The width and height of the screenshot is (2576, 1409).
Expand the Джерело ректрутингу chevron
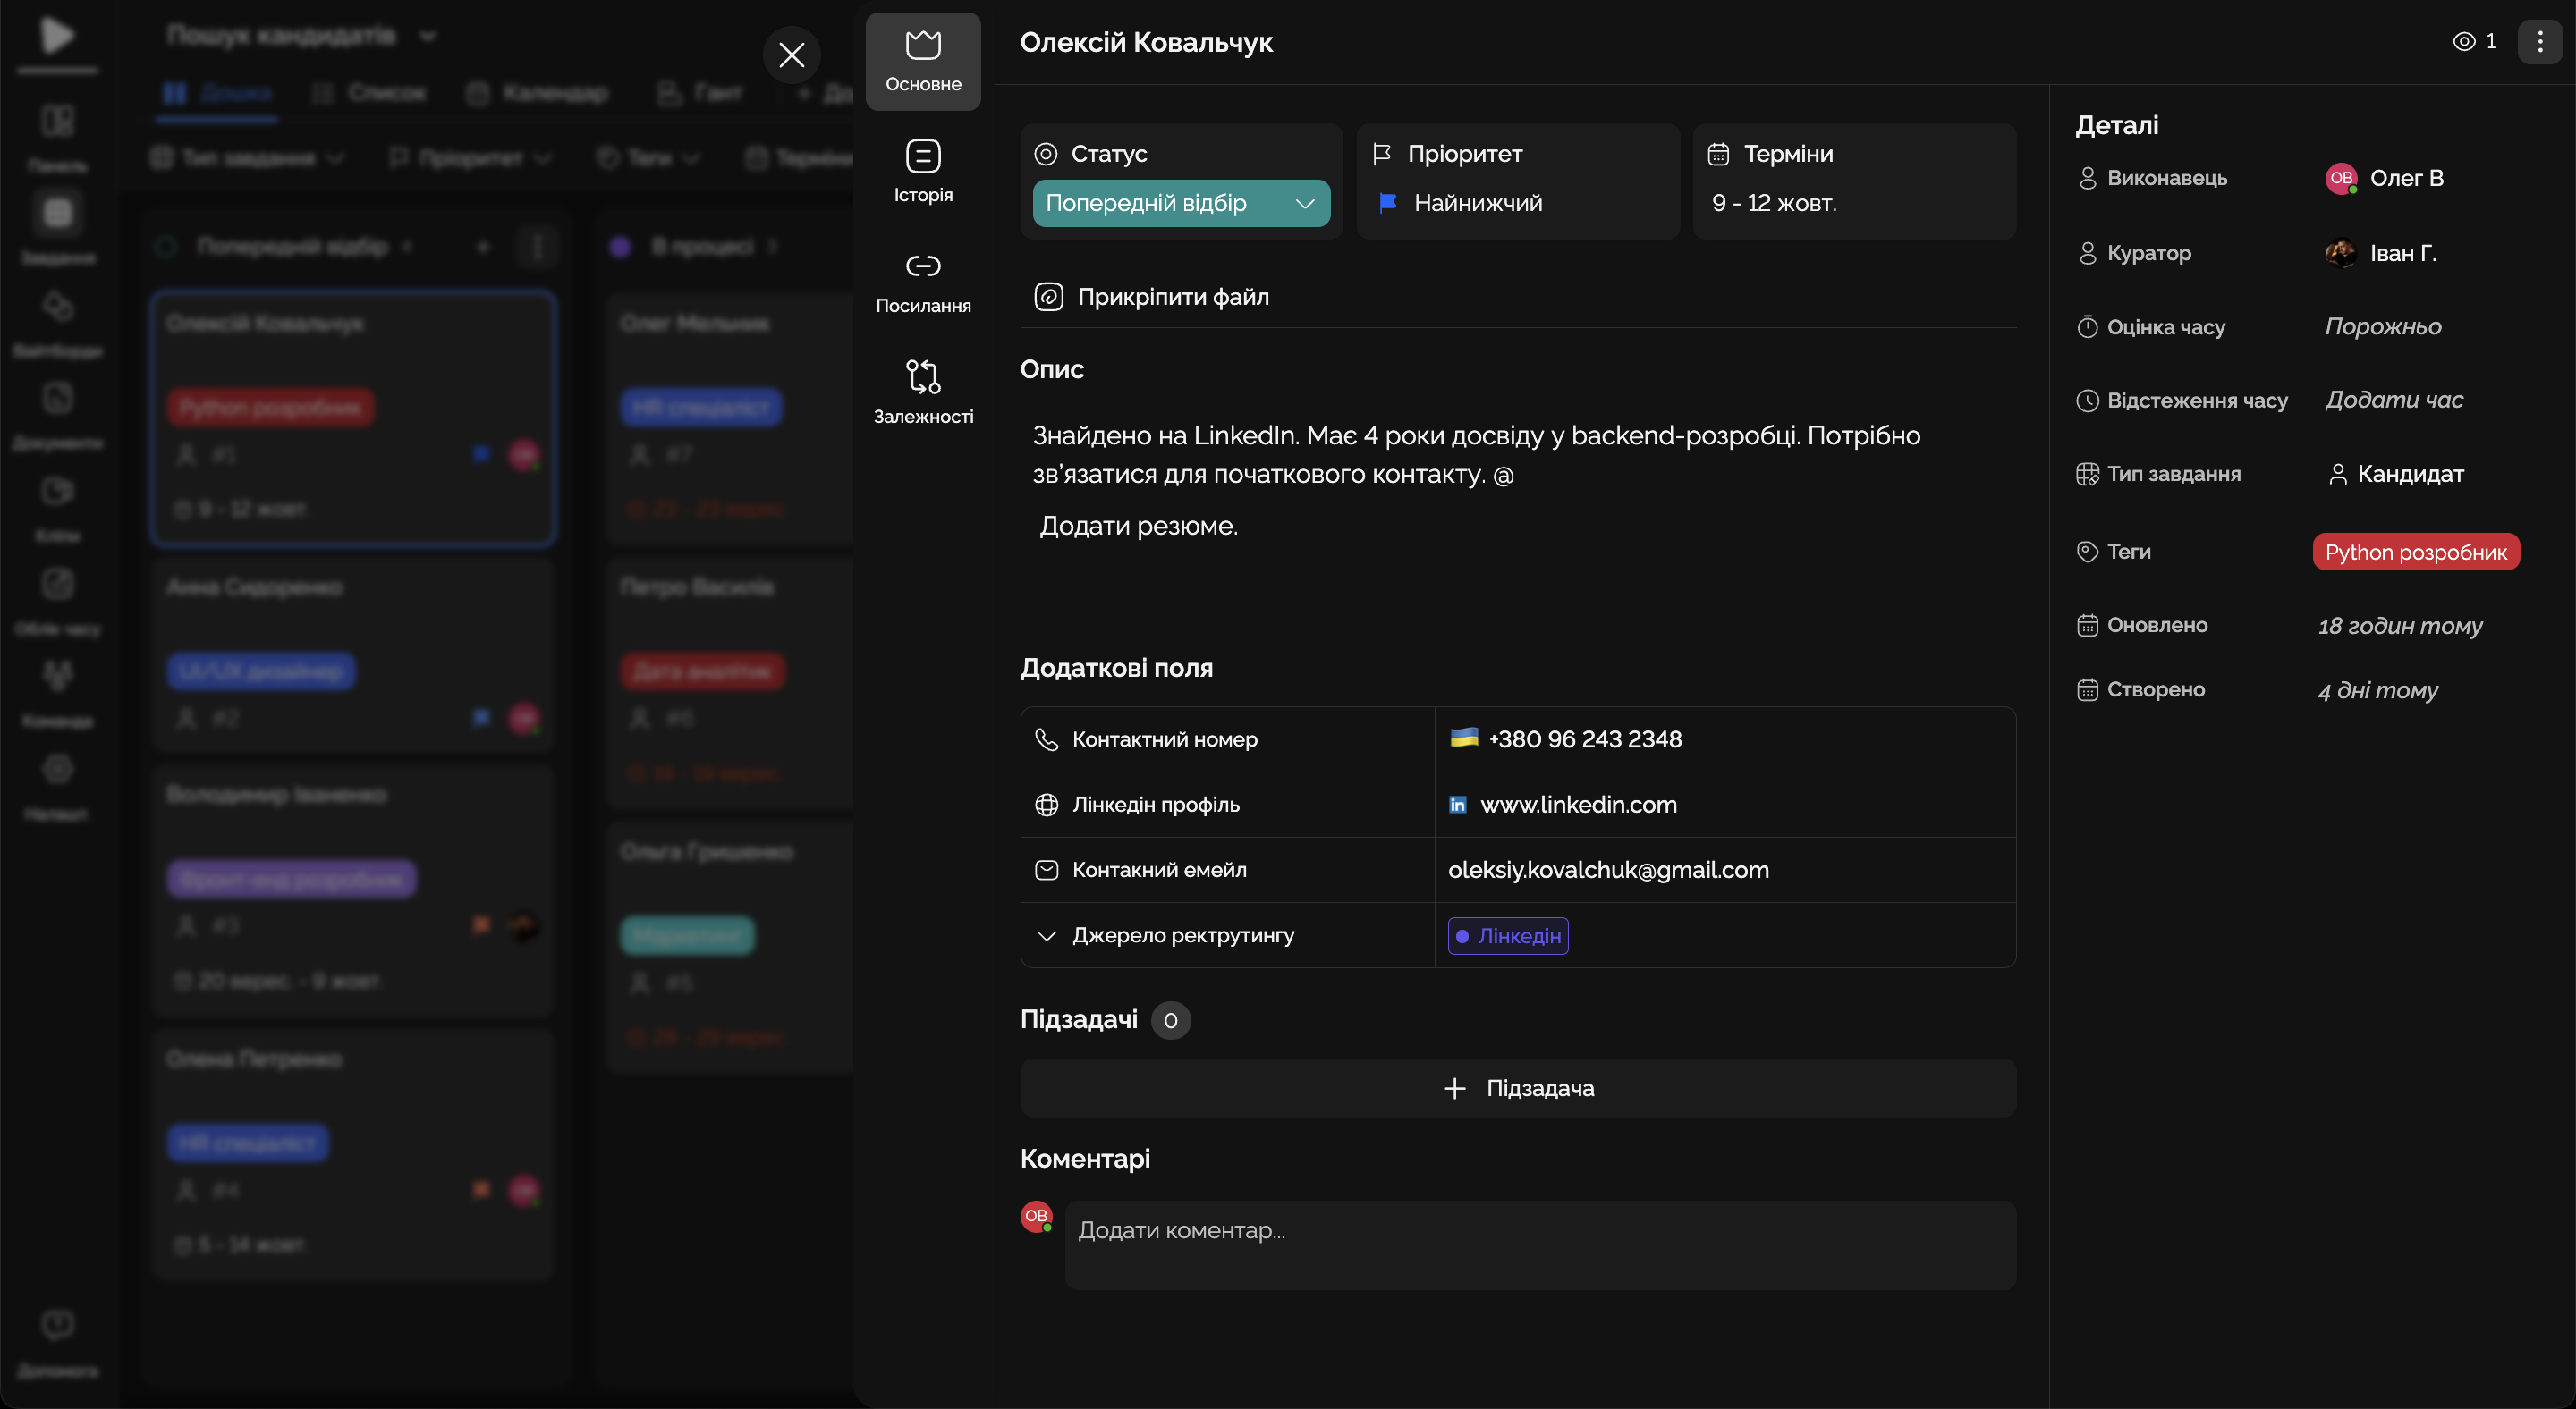[x=1046, y=935]
